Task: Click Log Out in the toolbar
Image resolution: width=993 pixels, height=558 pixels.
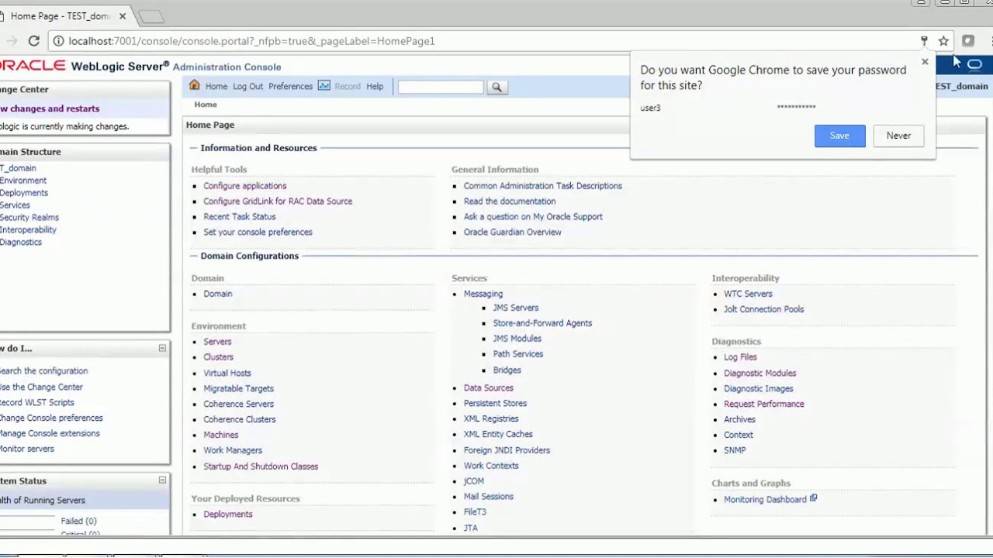Action: [247, 86]
